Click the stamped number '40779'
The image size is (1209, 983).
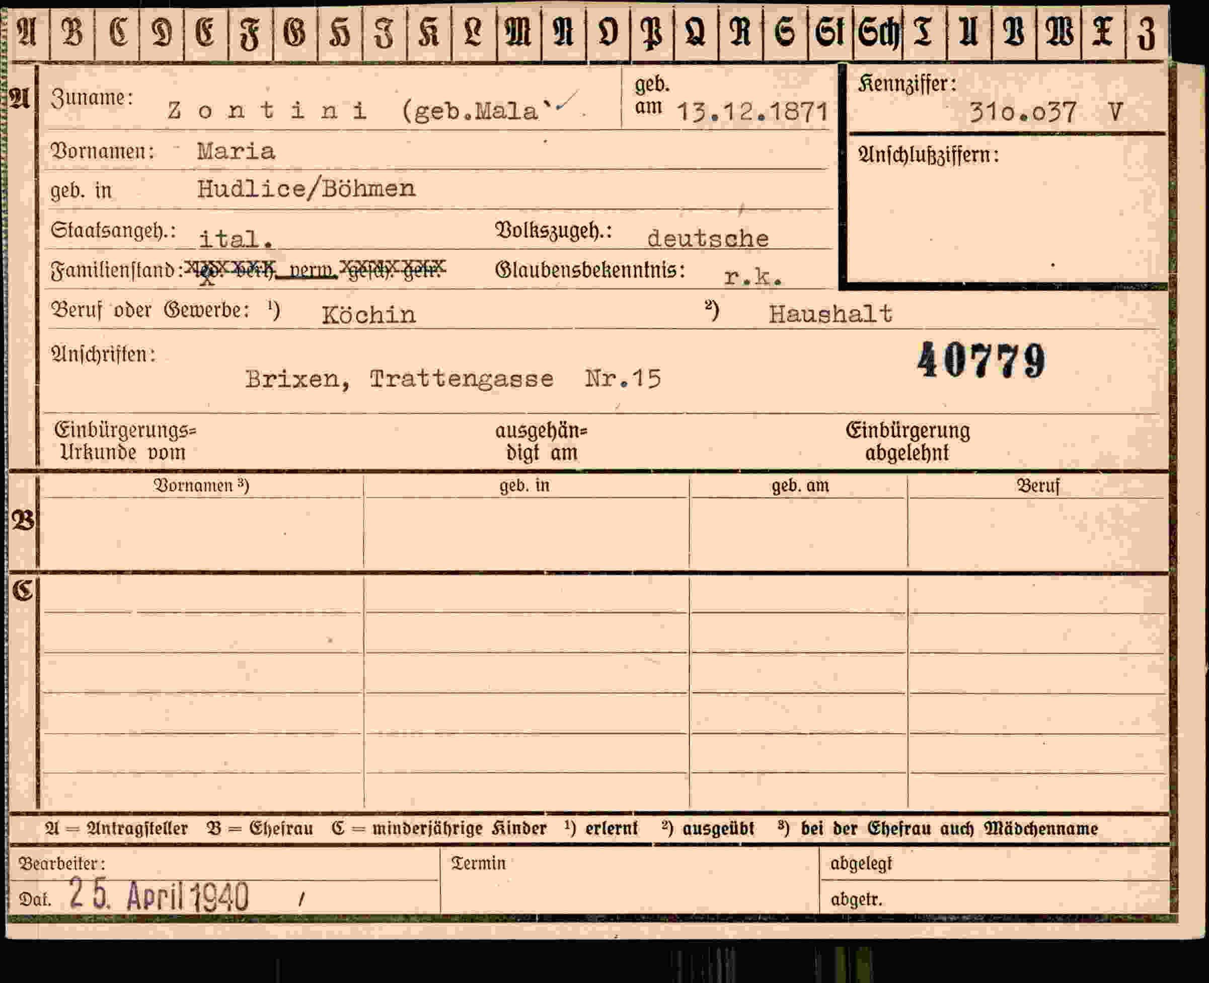(981, 360)
